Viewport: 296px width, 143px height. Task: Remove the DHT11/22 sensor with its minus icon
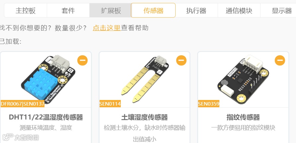82,60
